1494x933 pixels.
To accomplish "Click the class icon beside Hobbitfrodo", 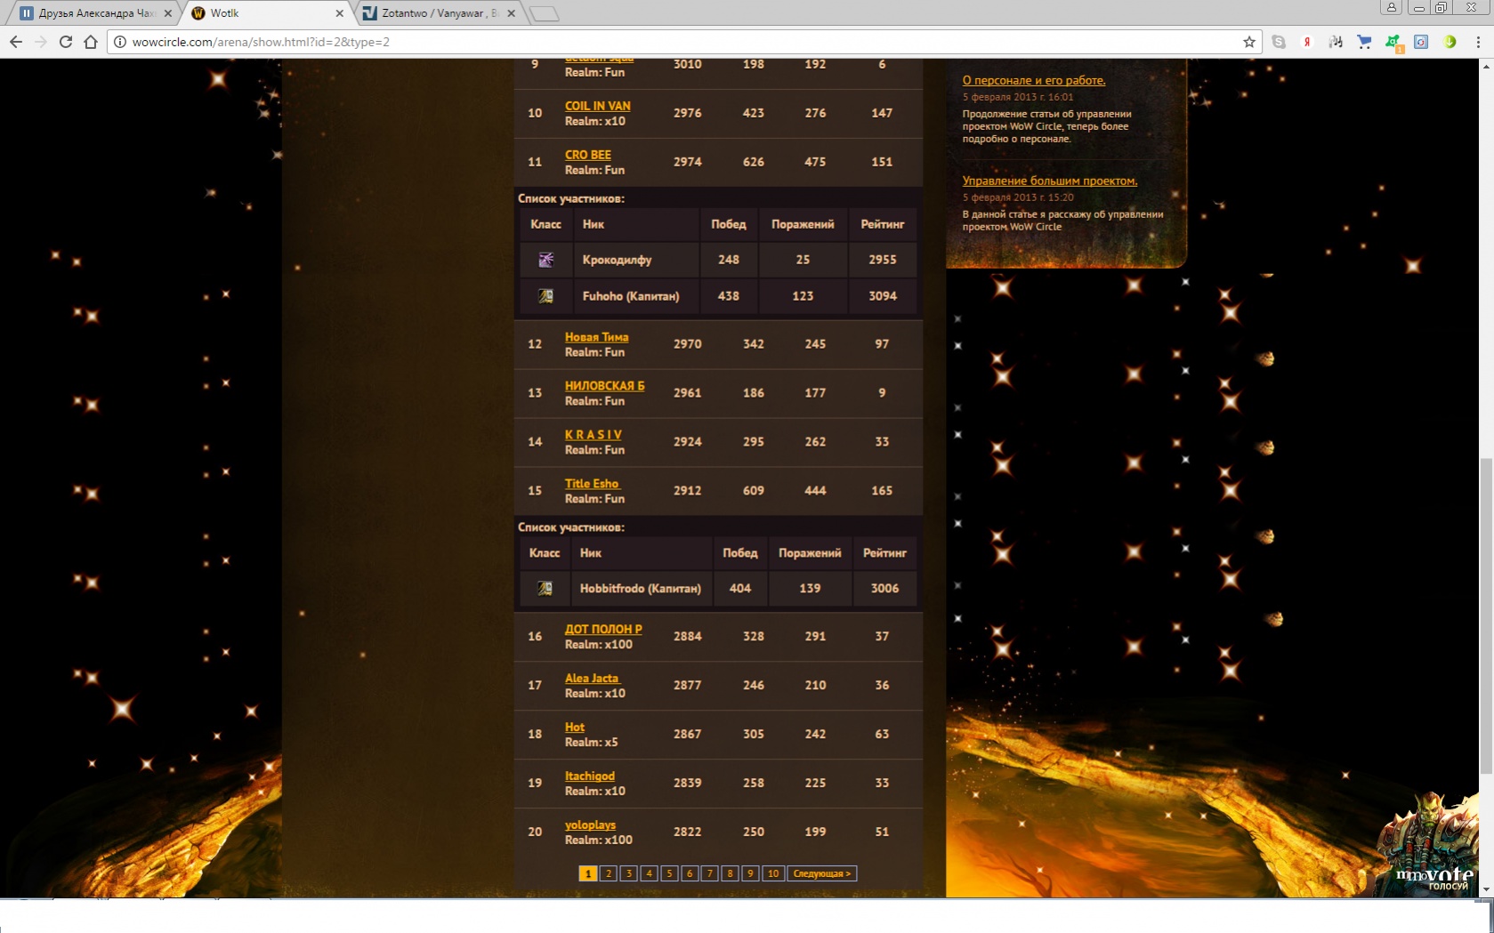I will click(545, 589).
